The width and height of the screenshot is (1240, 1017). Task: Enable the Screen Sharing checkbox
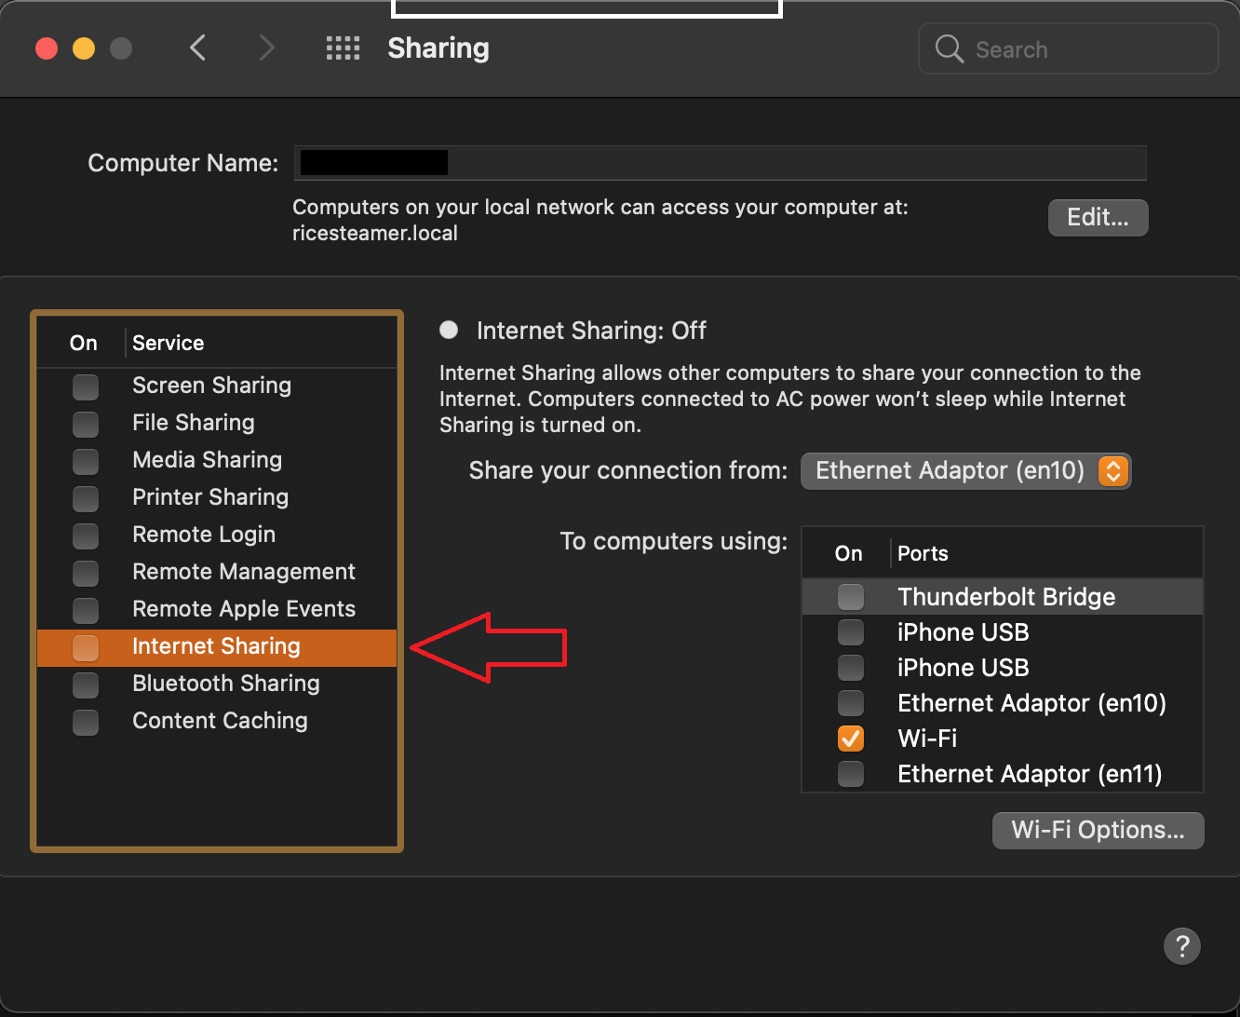pos(86,386)
